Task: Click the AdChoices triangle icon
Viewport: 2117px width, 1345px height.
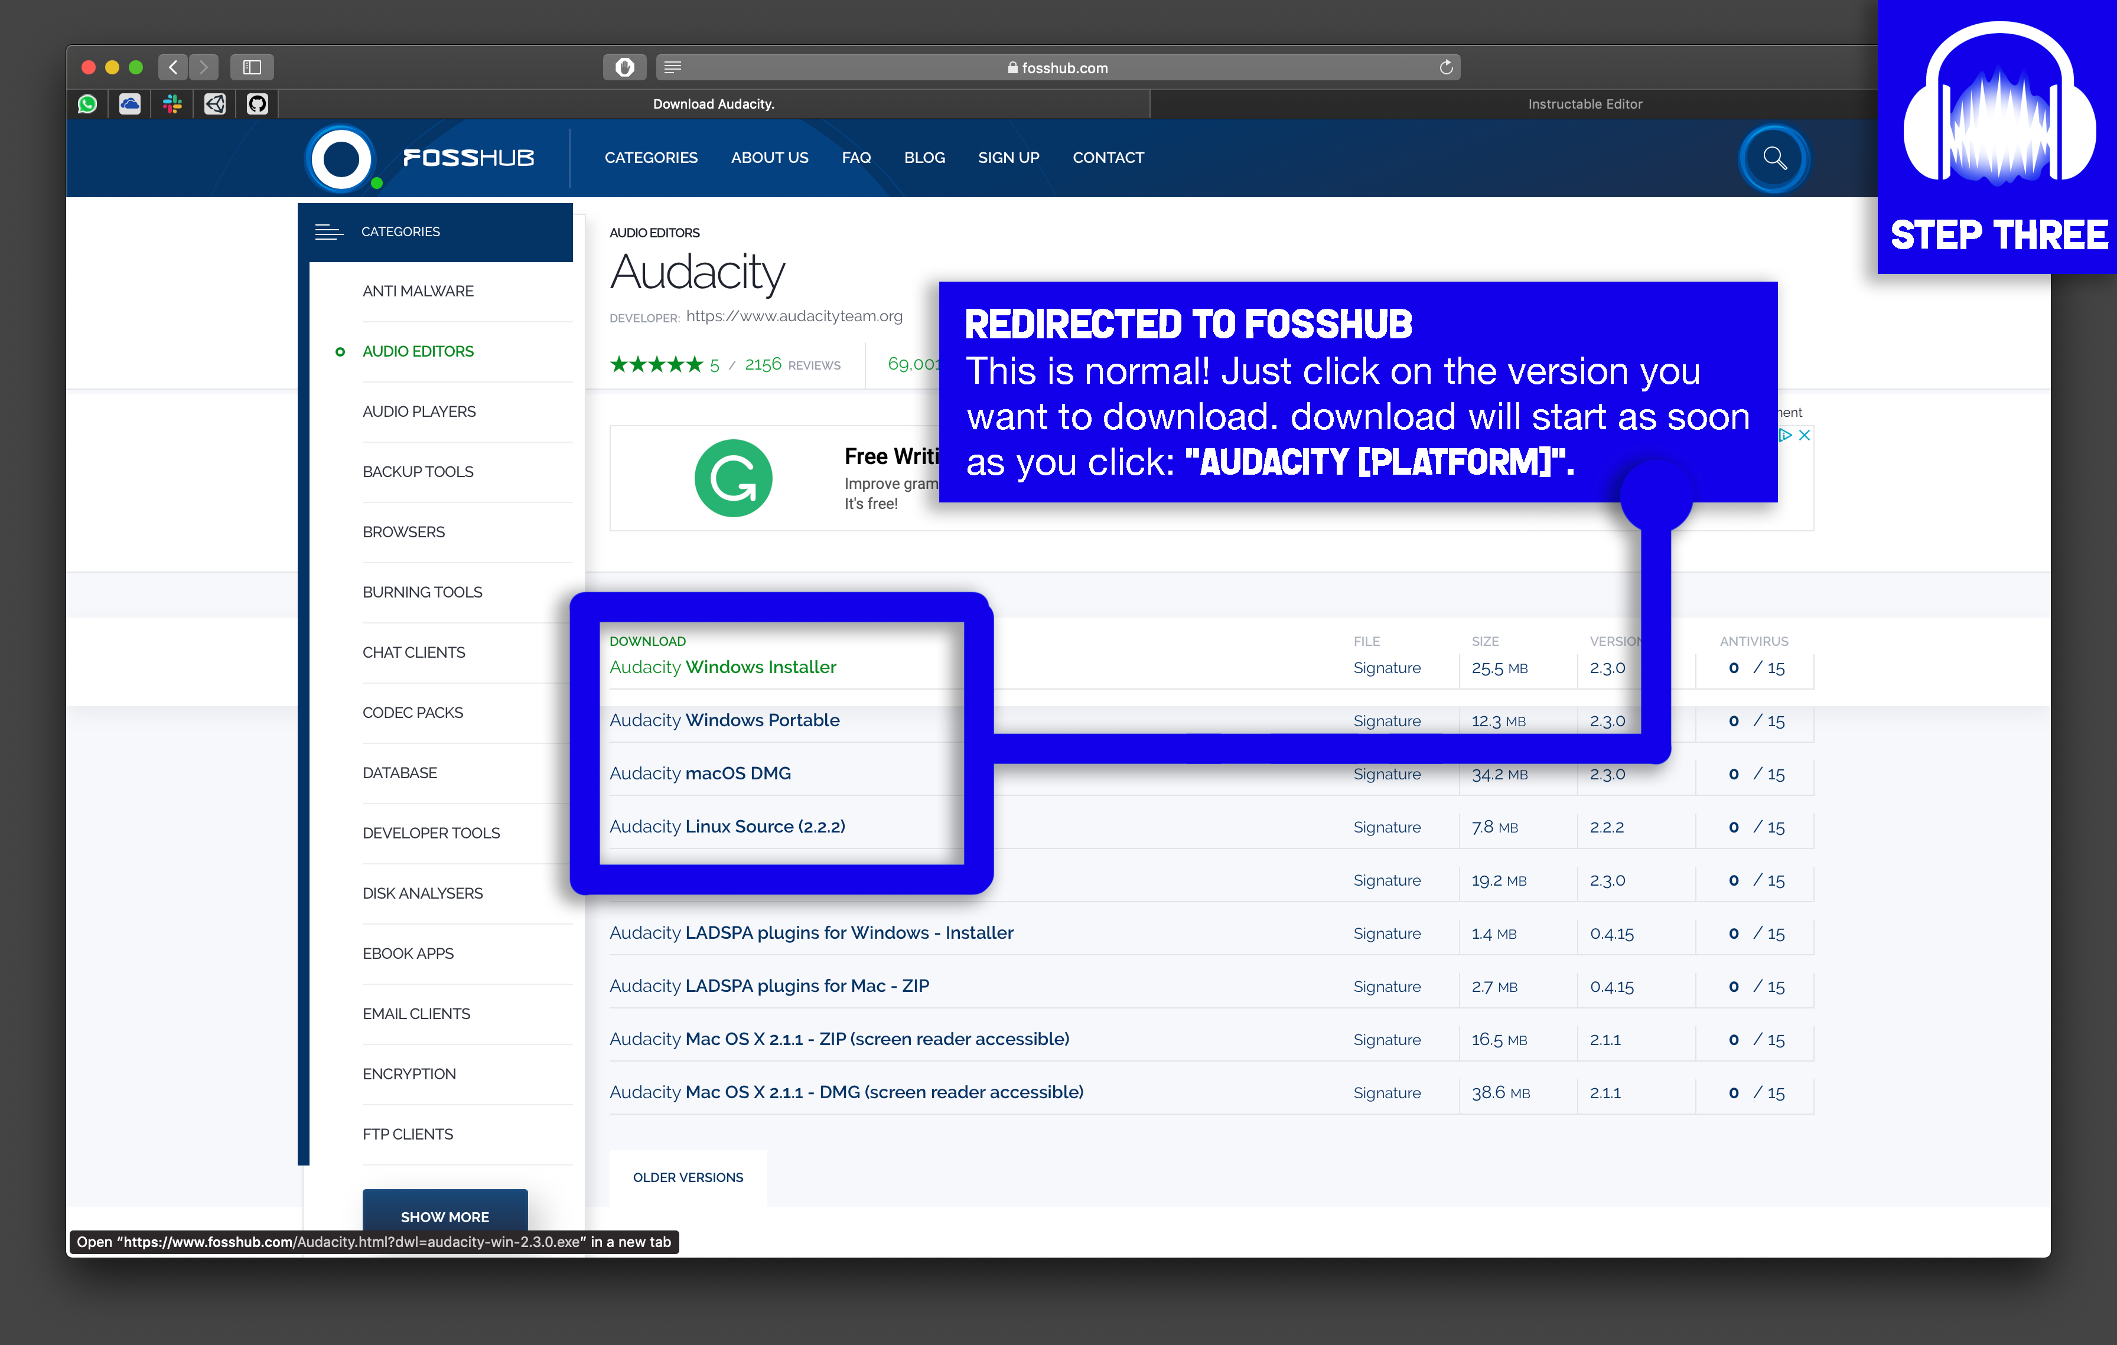Action: pos(1786,435)
